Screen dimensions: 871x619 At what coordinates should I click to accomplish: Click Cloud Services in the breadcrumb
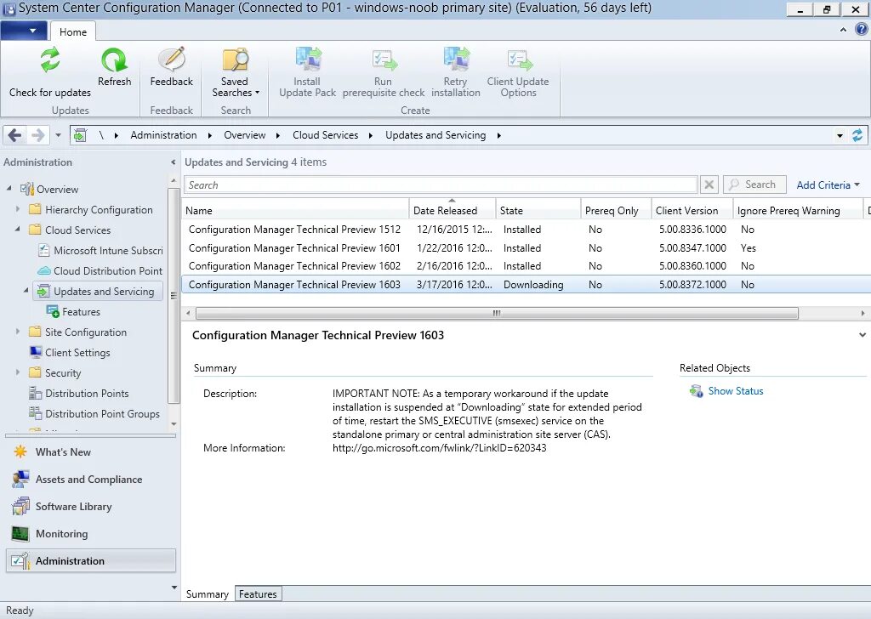coord(326,135)
